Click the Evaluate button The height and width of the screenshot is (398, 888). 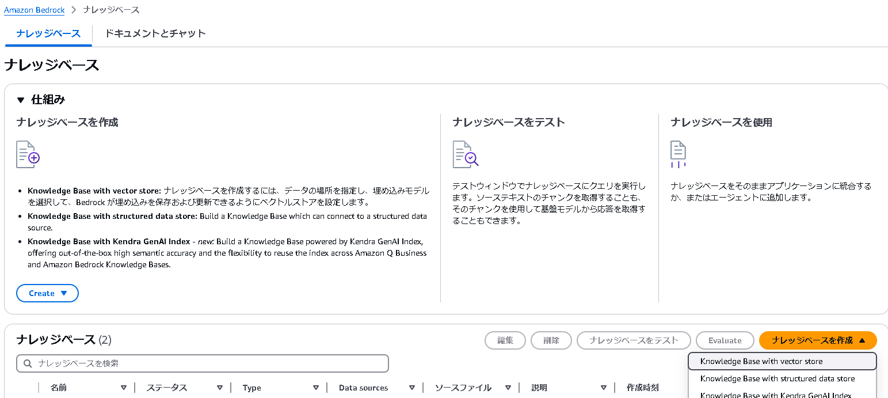click(x=725, y=340)
